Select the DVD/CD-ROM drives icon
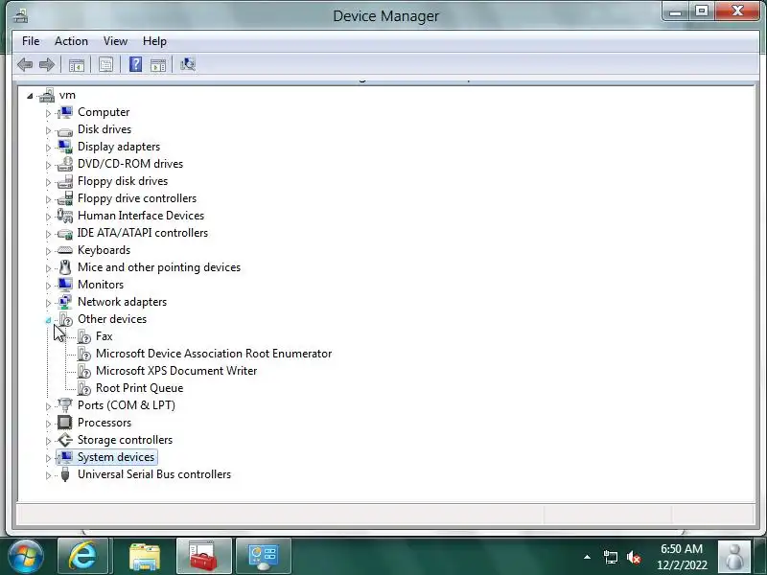Image resolution: width=767 pixels, height=575 pixels. 64,164
